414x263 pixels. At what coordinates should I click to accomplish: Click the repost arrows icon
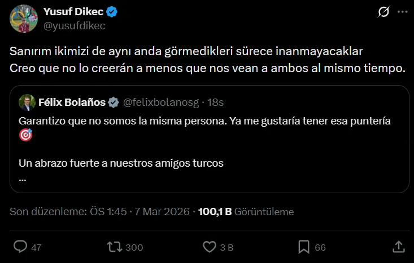115,247
